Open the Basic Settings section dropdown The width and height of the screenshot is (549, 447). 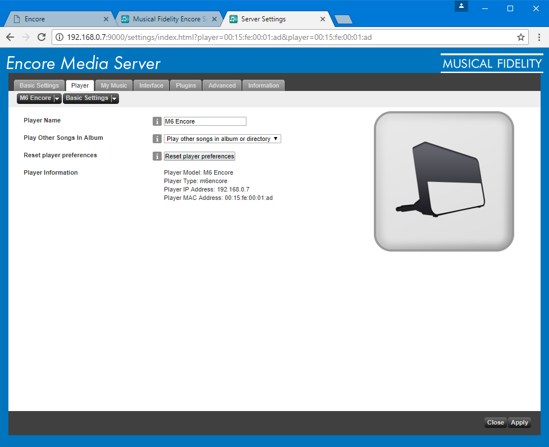[91, 98]
